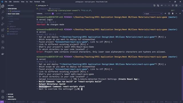
Task: Click the history clock icon in editor toolbar
Action: (154, 5)
